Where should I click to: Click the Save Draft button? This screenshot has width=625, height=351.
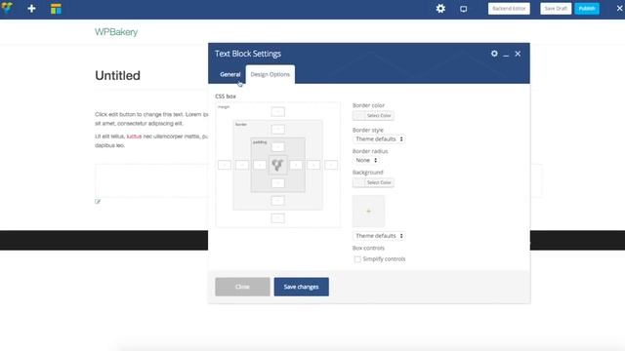click(x=556, y=9)
